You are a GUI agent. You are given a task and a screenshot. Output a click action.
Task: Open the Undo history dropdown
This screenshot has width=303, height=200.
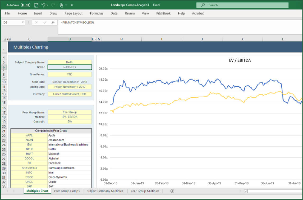47,5
